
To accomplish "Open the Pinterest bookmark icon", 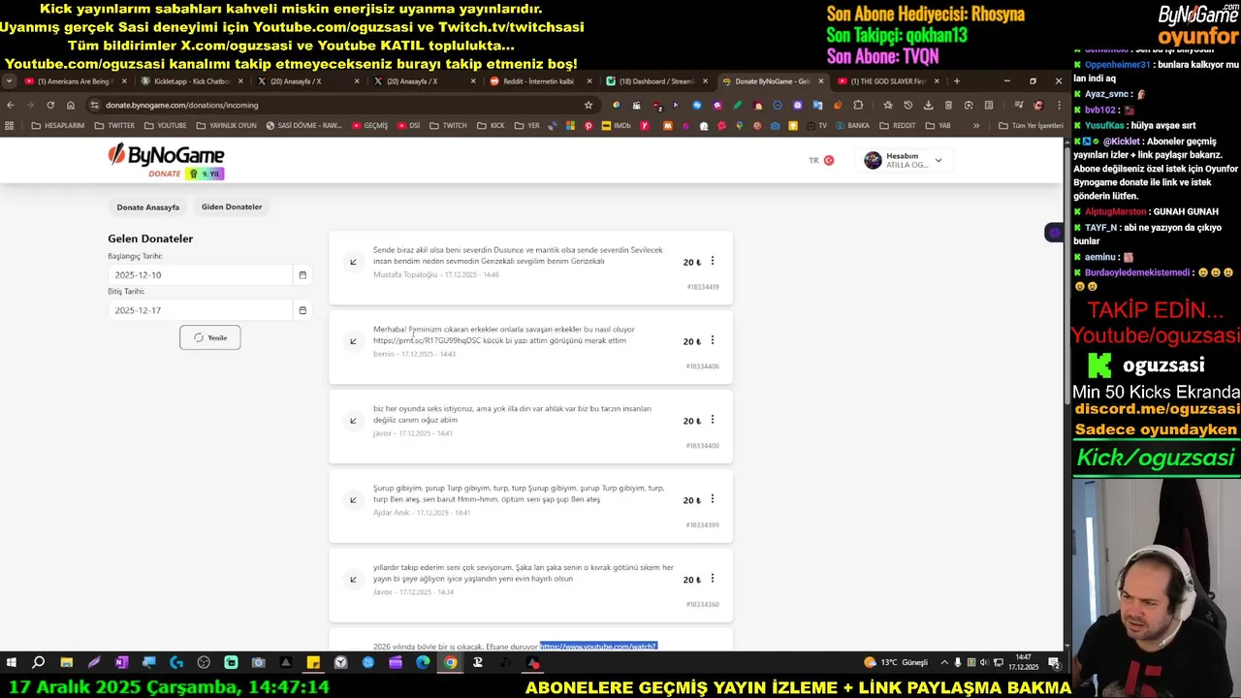I will coord(588,125).
